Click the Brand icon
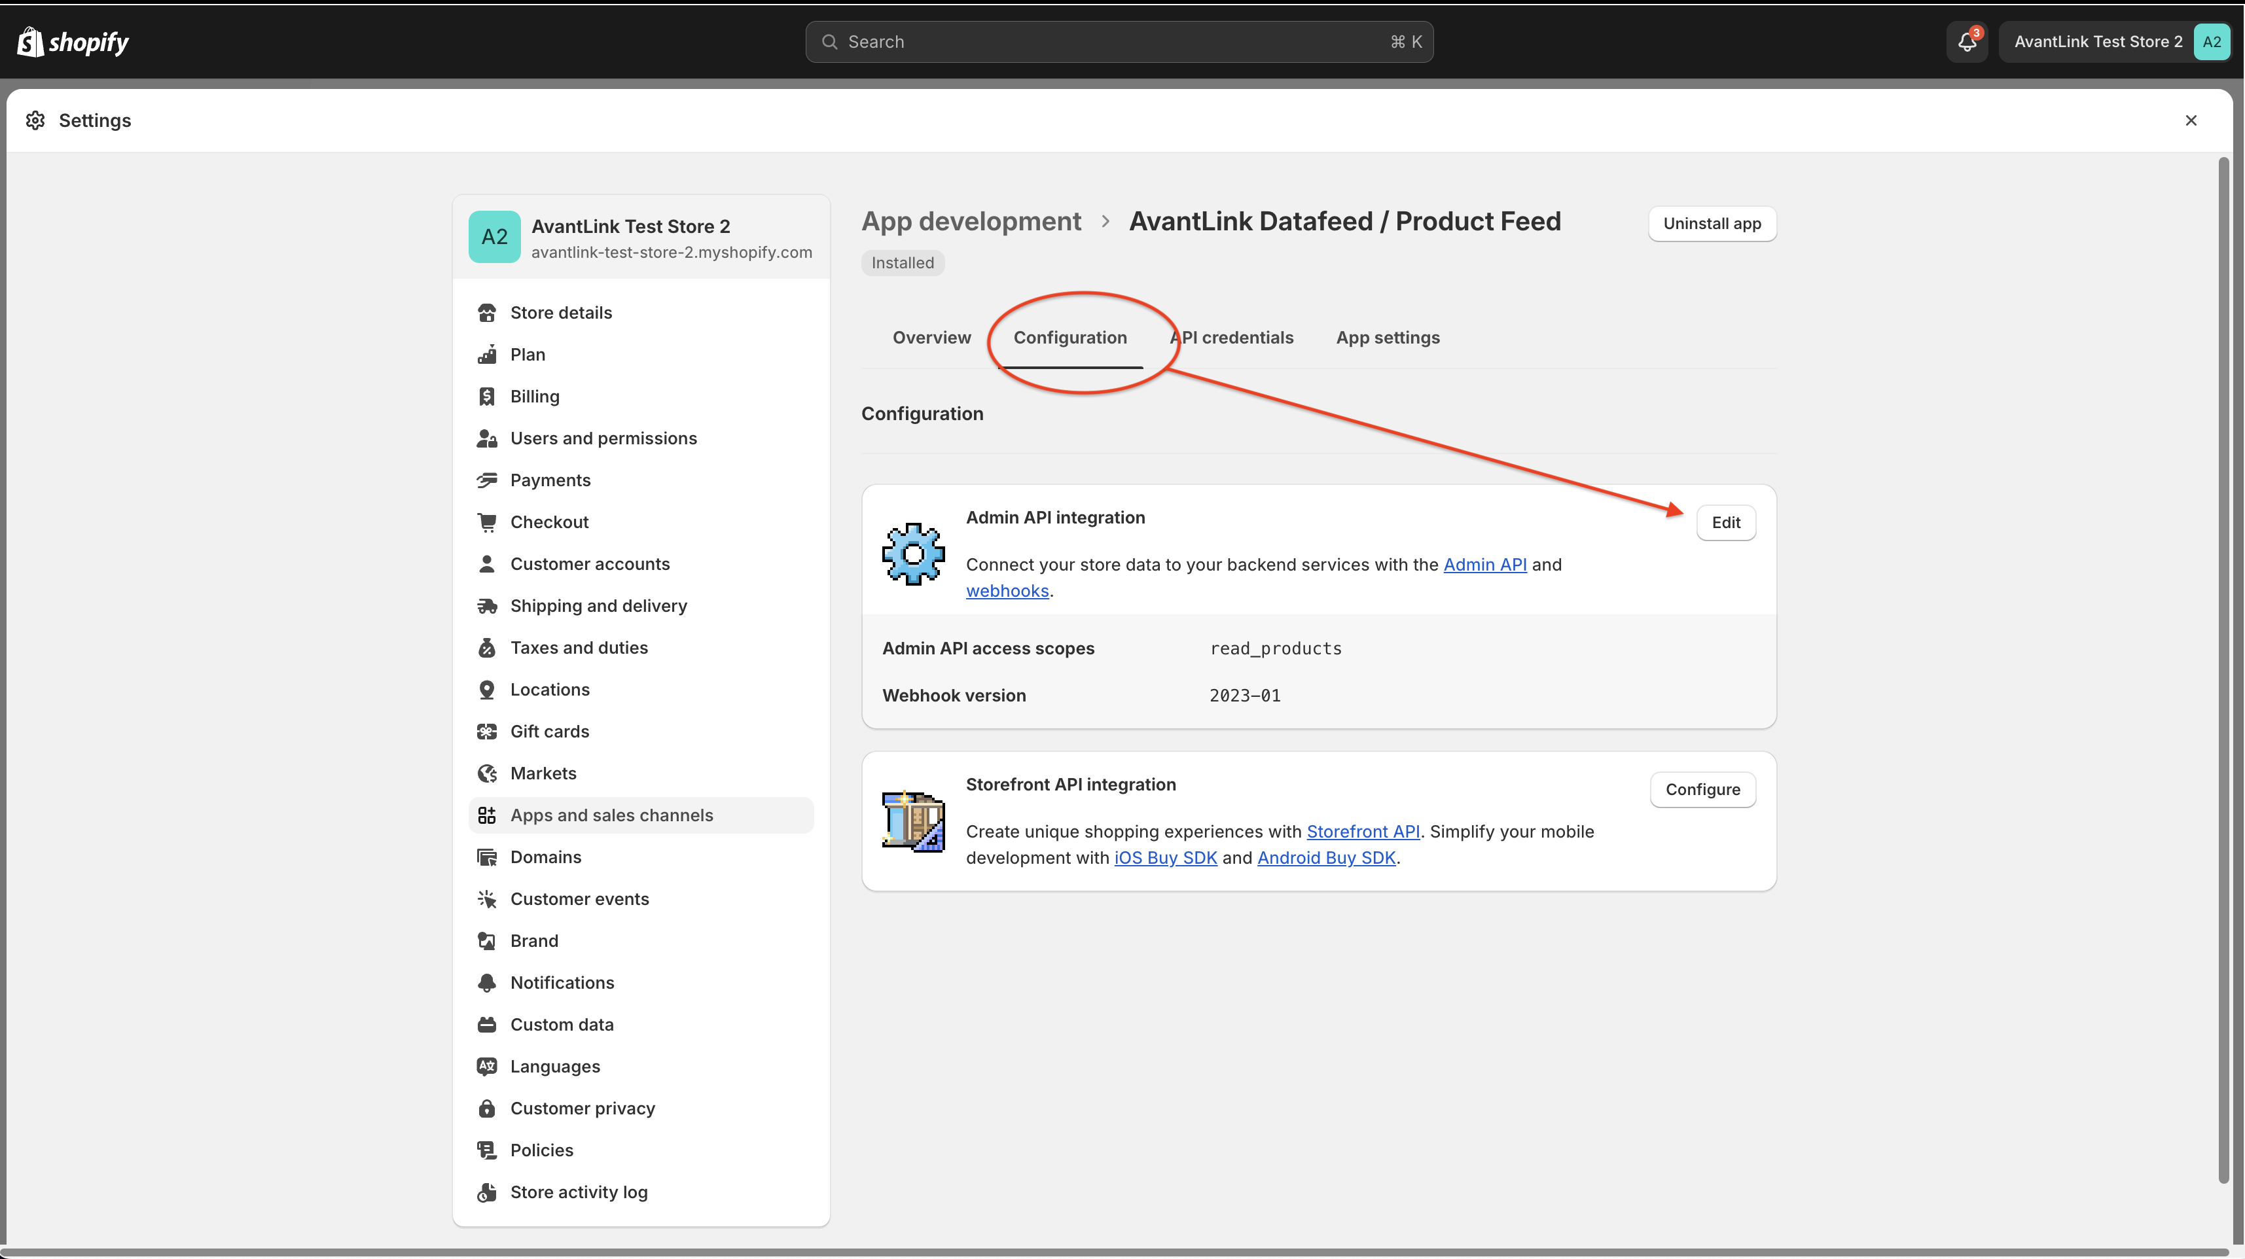Viewport: 2245px width, 1259px height. [486, 940]
